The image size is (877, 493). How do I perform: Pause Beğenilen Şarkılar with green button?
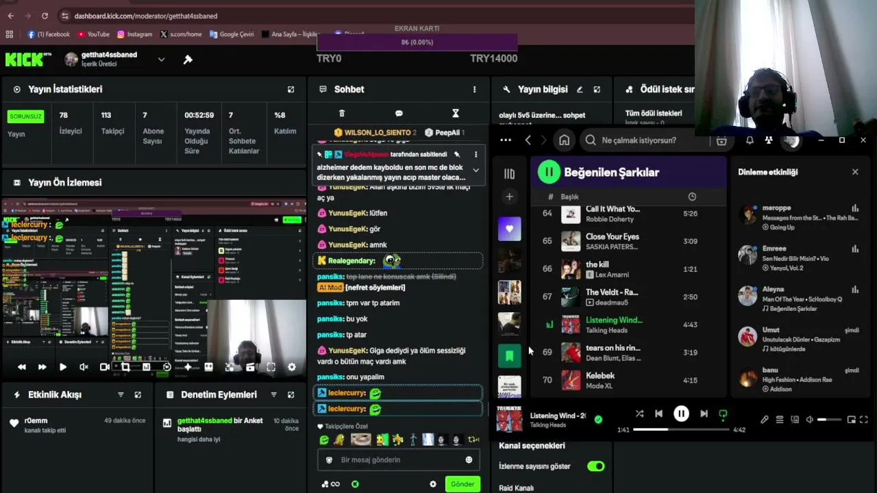pos(549,172)
